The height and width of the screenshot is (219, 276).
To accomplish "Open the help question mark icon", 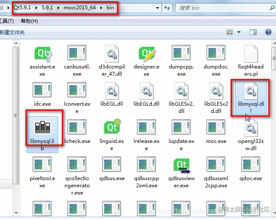I will [268, 32].
